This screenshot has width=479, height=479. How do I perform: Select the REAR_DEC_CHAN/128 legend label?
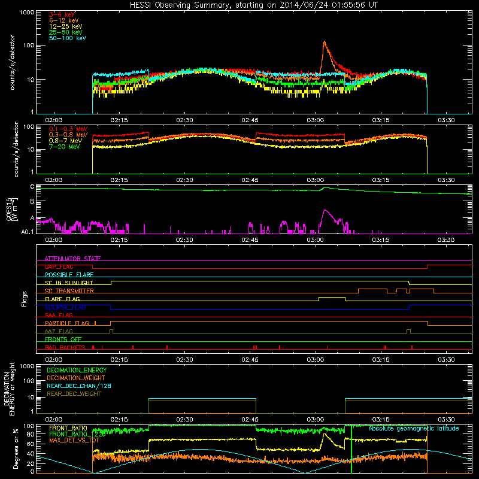[79, 386]
